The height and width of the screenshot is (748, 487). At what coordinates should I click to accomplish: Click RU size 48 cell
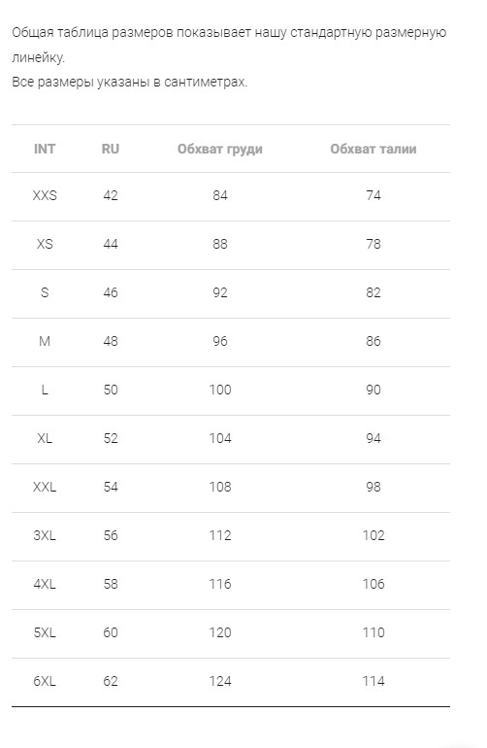pos(110,341)
